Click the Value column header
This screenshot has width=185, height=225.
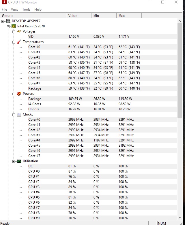click(x=79, y=16)
